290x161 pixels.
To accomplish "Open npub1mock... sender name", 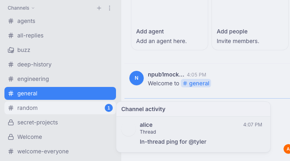I will (166, 74).
